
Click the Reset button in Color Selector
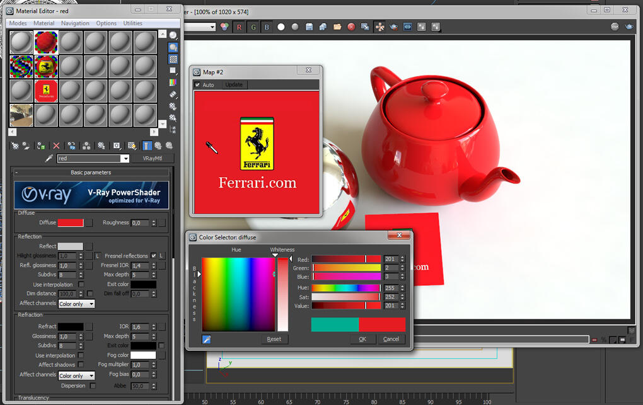pyautogui.click(x=274, y=339)
